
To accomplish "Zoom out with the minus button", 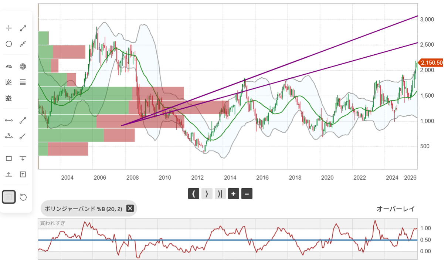I will [x=247, y=194].
